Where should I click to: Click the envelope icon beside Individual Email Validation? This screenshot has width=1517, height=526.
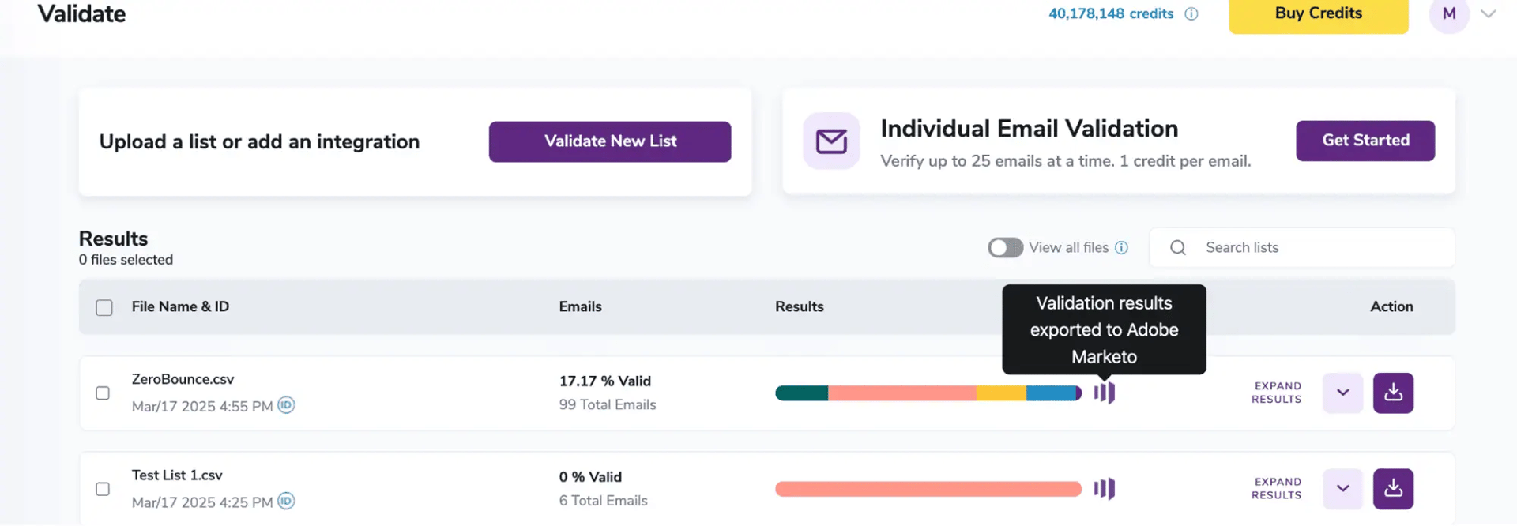[830, 141]
